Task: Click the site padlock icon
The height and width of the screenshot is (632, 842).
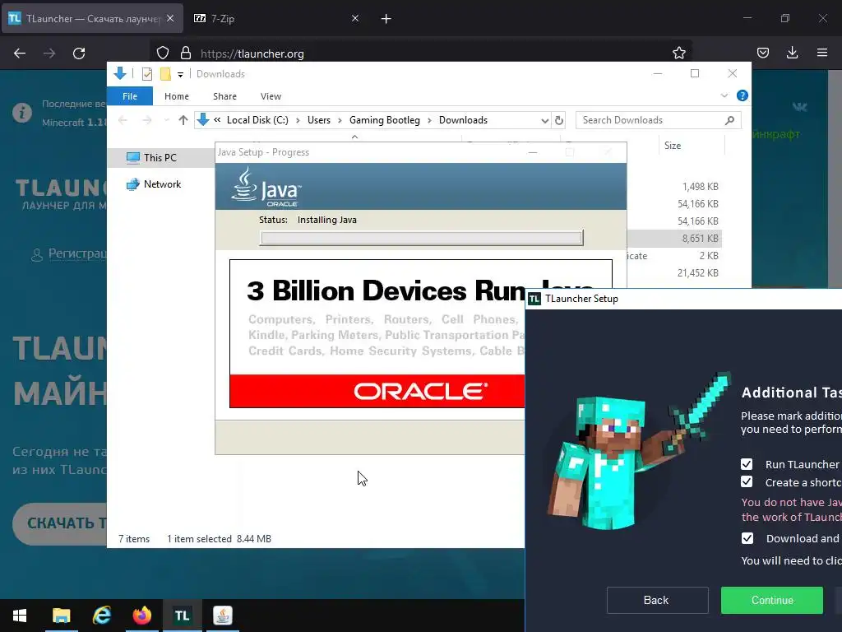Action: (x=186, y=53)
